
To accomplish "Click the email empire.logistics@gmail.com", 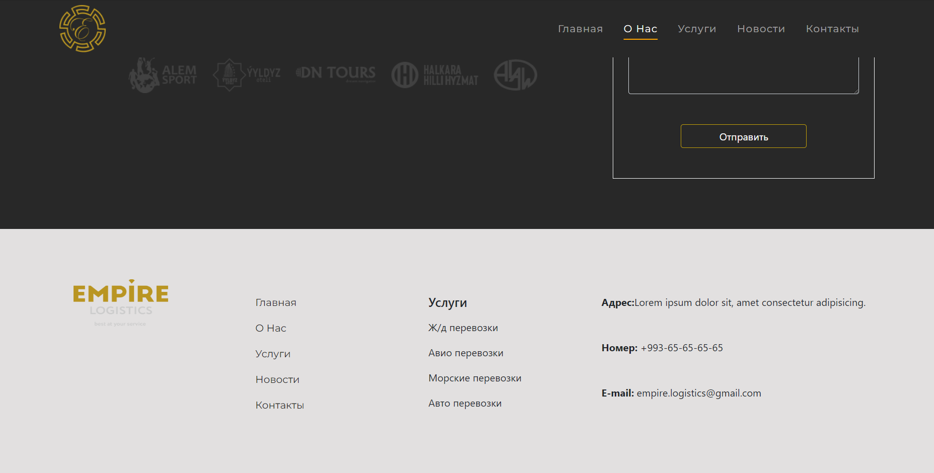I will coord(699,393).
